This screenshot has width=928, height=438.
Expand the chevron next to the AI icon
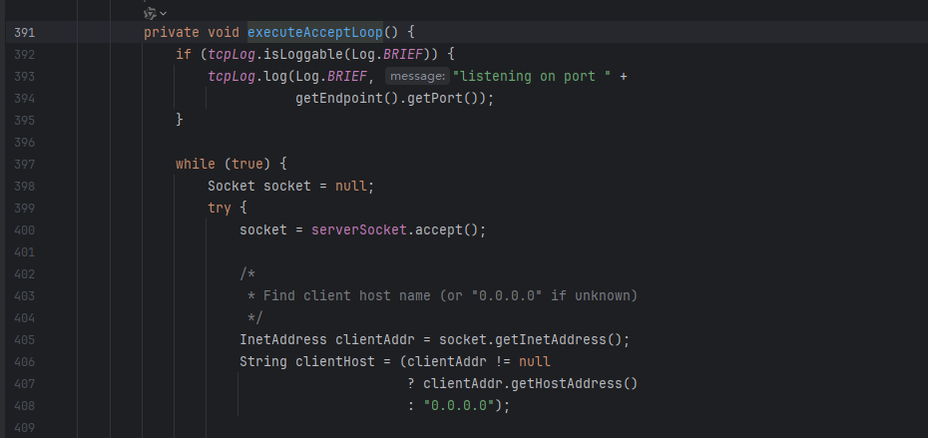(164, 13)
